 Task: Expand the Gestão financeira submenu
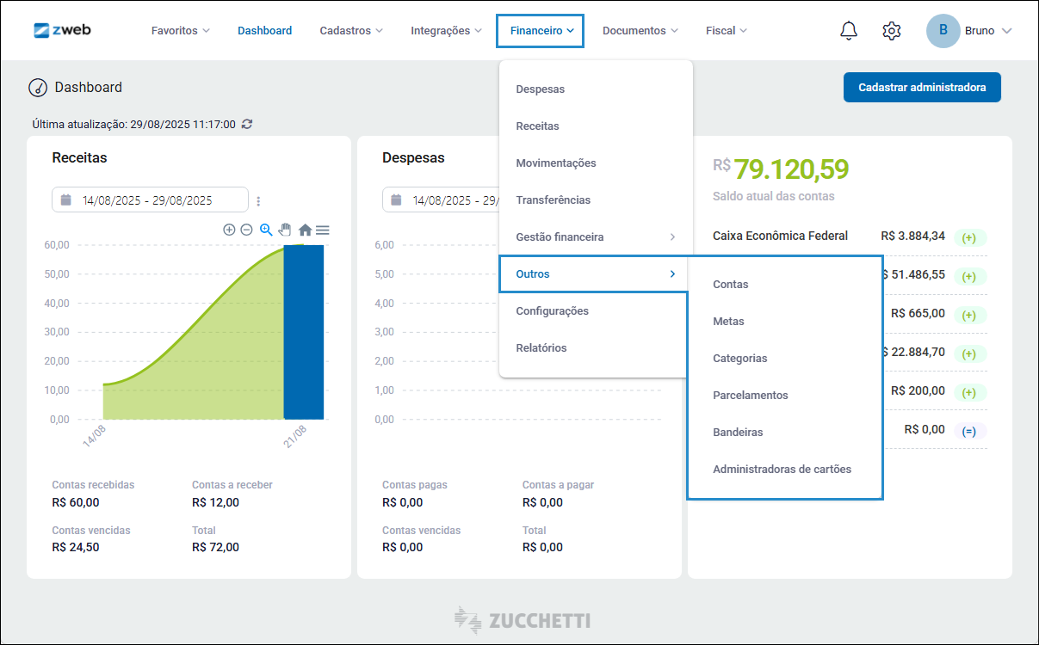(594, 236)
